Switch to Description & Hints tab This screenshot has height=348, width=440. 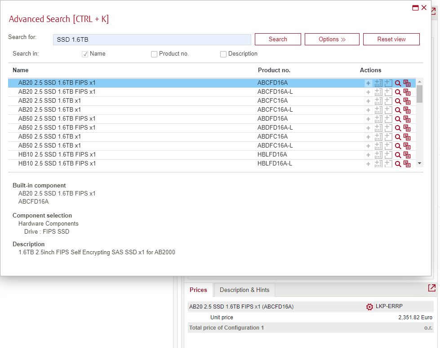pyautogui.click(x=244, y=290)
